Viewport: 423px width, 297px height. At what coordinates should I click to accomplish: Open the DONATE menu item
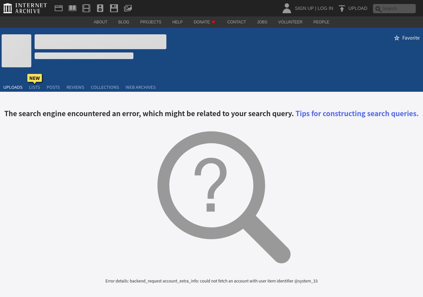[202, 22]
